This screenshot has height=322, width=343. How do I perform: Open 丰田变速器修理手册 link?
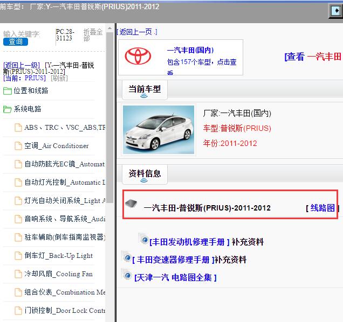click(x=174, y=260)
